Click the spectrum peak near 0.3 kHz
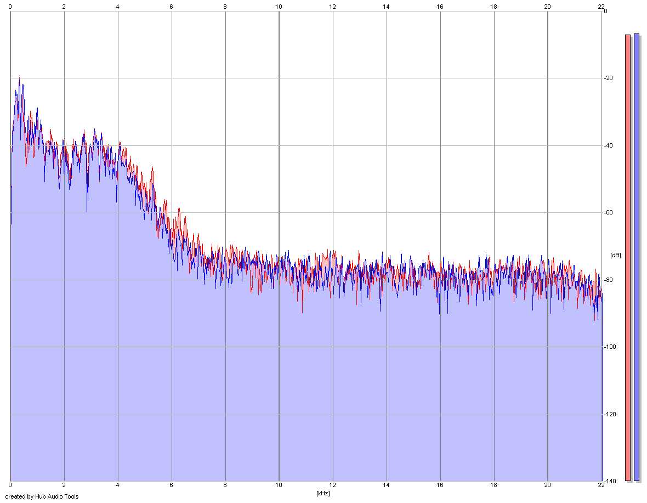This screenshot has width=647, height=503. pyautogui.click(x=19, y=78)
